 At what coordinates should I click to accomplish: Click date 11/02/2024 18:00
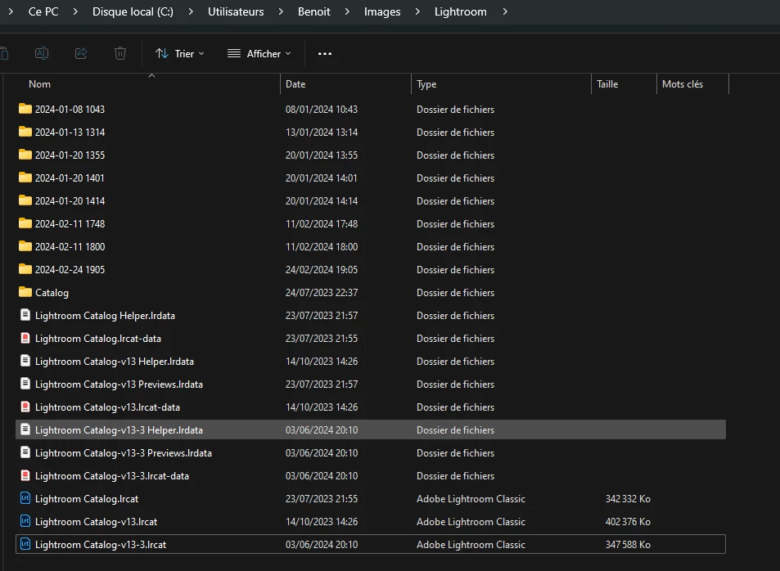(322, 247)
